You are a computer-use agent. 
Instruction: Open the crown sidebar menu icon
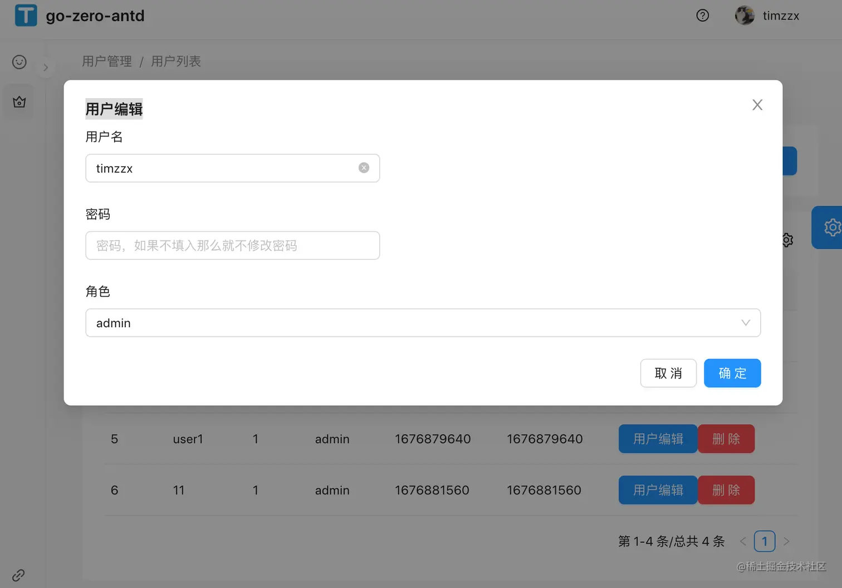[19, 102]
